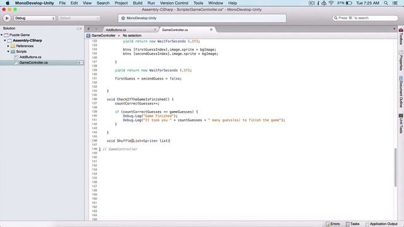Viewport: 404px width, 227px height.
Task: Navigate forward with the right arrow
Action: click(x=96, y=29)
